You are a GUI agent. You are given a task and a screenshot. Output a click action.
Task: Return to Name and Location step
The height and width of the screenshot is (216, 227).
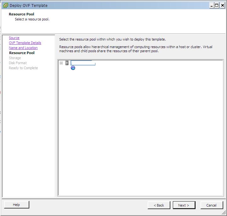(x=23, y=48)
